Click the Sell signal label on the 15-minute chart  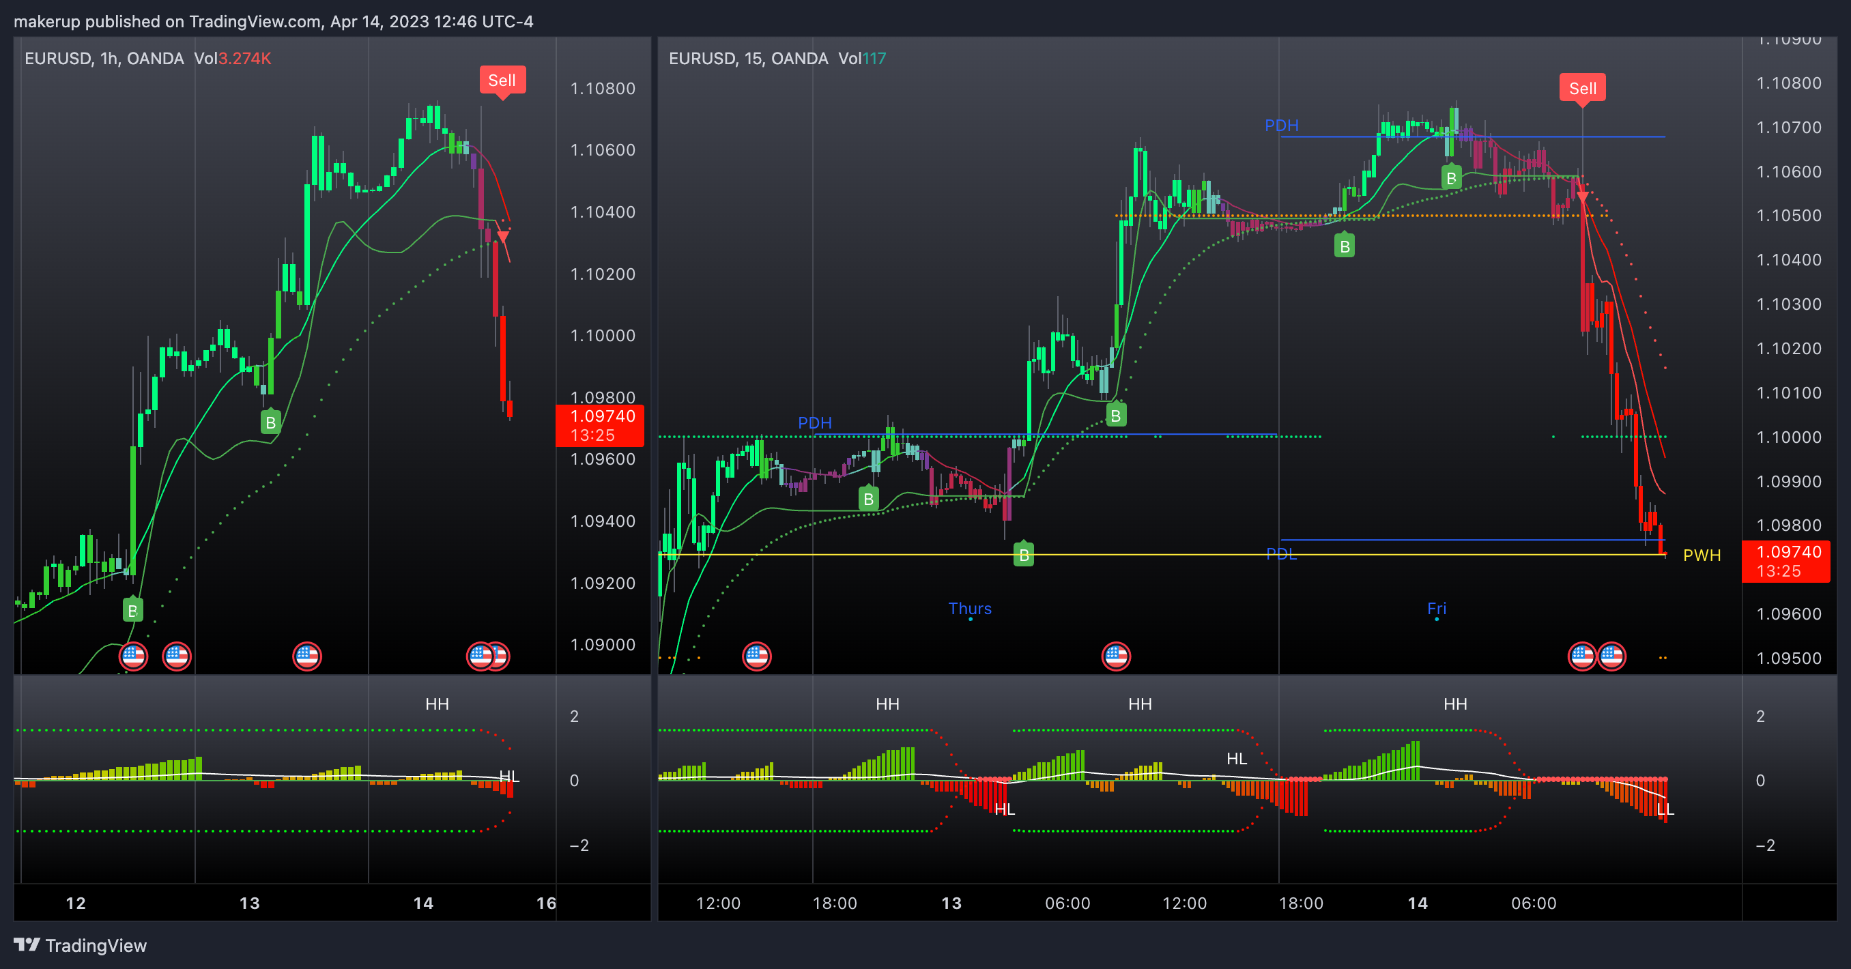pyautogui.click(x=1582, y=87)
